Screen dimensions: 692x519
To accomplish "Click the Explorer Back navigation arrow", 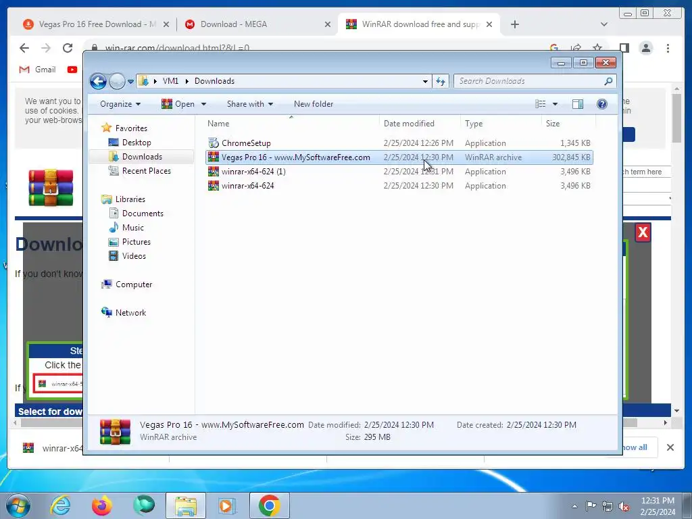I will coord(98,81).
